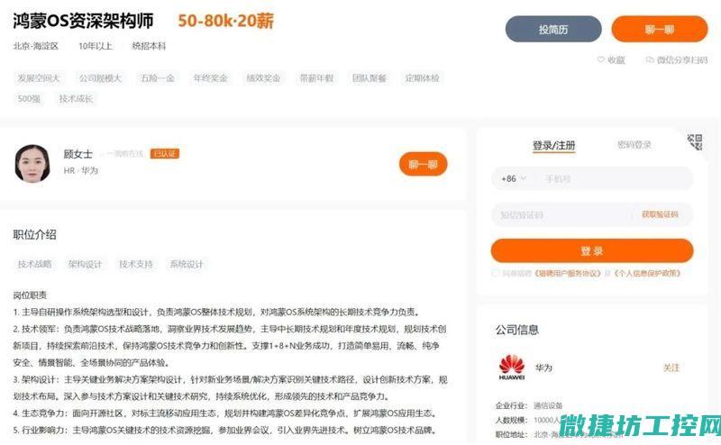This screenshot has width=721, height=445.
Task: Chat with 顾女士 via the 聊一聊 button
Action: [423, 164]
